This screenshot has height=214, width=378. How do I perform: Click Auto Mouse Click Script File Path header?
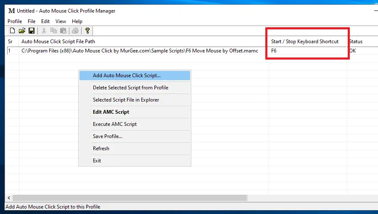(144, 42)
